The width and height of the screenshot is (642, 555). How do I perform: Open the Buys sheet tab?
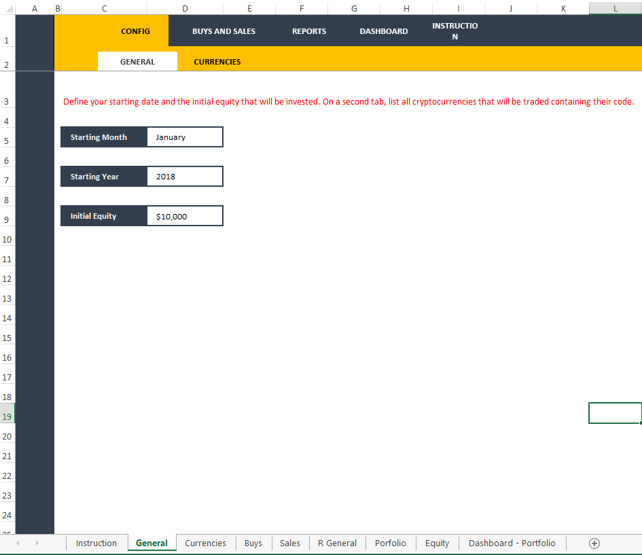point(253,543)
